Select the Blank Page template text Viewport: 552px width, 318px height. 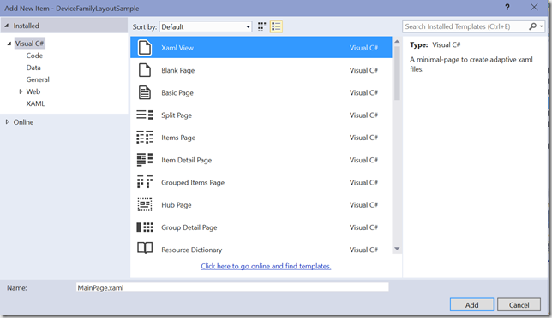pyautogui.click(x=177, y=70)
